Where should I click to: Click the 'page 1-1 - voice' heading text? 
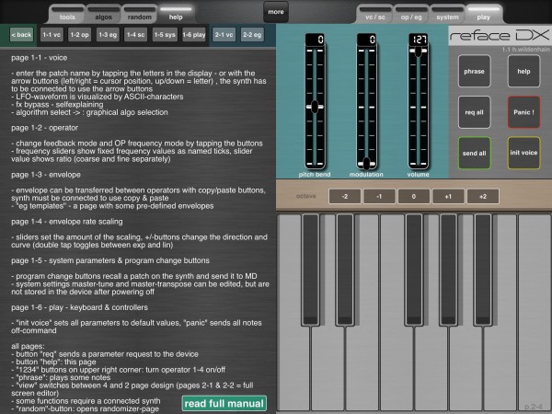(39, 58)
